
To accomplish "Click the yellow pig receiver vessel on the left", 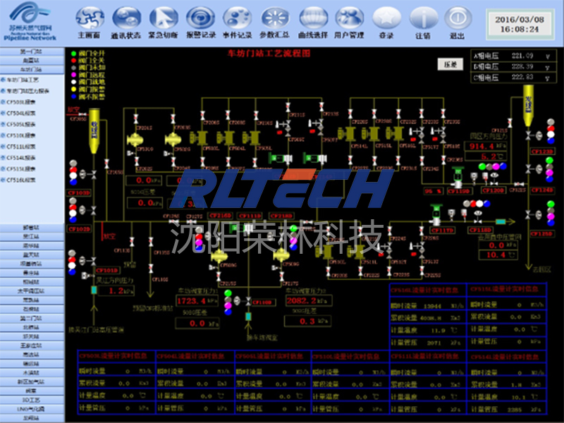I will click(94, 131).
